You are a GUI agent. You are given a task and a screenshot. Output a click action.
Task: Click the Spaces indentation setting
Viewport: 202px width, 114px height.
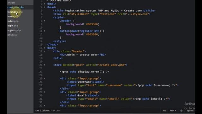[x=191, y=111]
